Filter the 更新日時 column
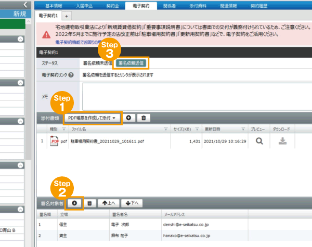The height and width of the screenshot is (247, 312). pos(243,129)
